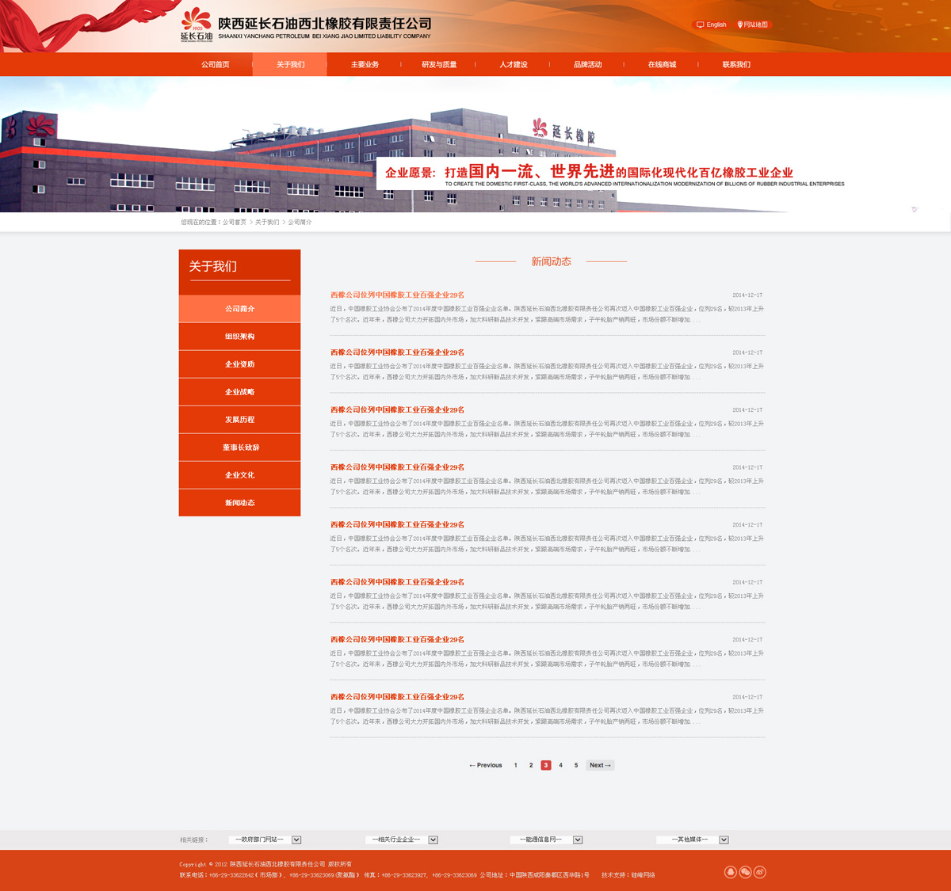The height and width of the screenshot is (891, 951).
Task: Select 董事长致辞 in the left sidebar
Action: [239, 447]
